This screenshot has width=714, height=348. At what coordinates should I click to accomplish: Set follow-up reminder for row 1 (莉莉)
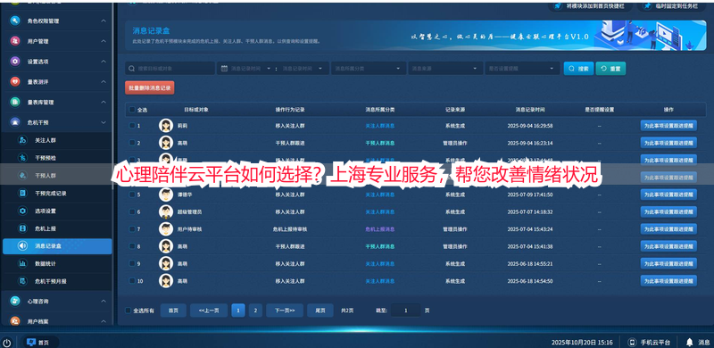[x=668, y=125]
